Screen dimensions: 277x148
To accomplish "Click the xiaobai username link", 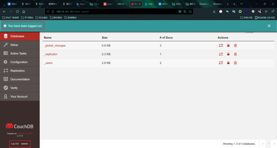I will (x=24, y=144).
